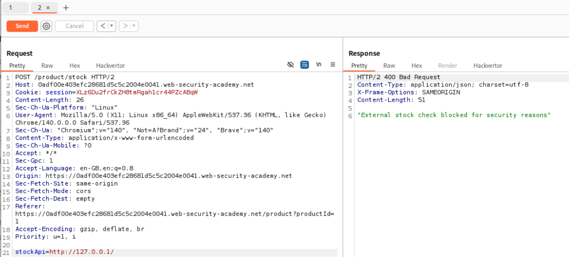The height and width of the screenshot is (257, 569).
Task: Toggle showing non-printable \n characters
Action: [x=319, y=65]
